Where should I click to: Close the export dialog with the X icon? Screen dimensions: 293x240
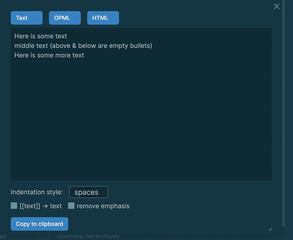(x=276, y=6)
